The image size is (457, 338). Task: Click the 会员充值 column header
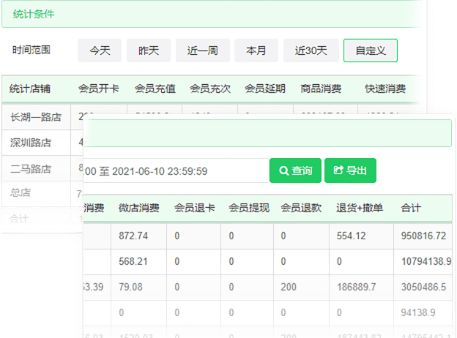pyautogui.click(x=155, y=89)
